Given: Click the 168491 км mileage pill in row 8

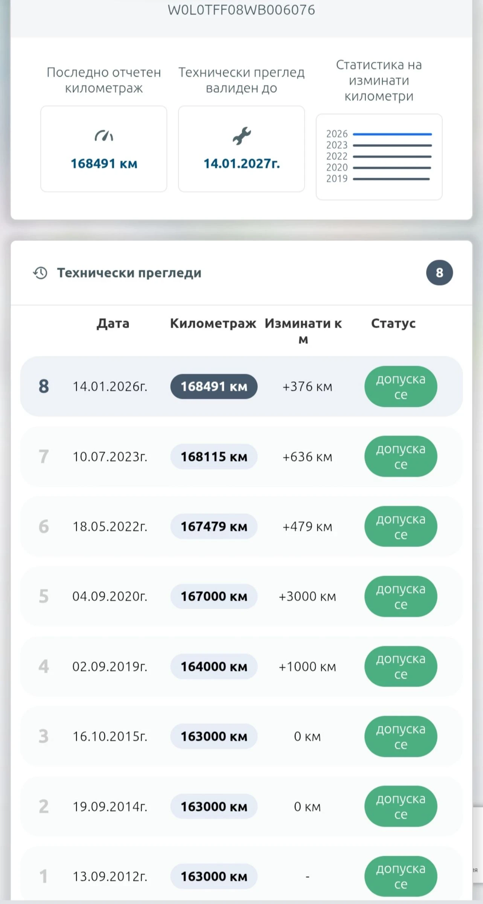Looking at the screenshot, I should click(213, 386).
